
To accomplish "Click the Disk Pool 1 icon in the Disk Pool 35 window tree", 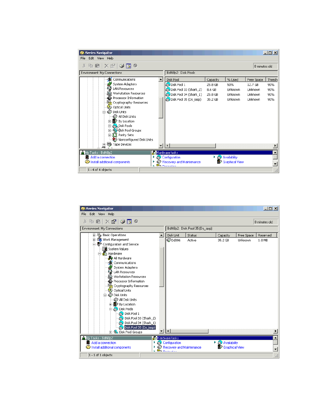I will 121,314.
